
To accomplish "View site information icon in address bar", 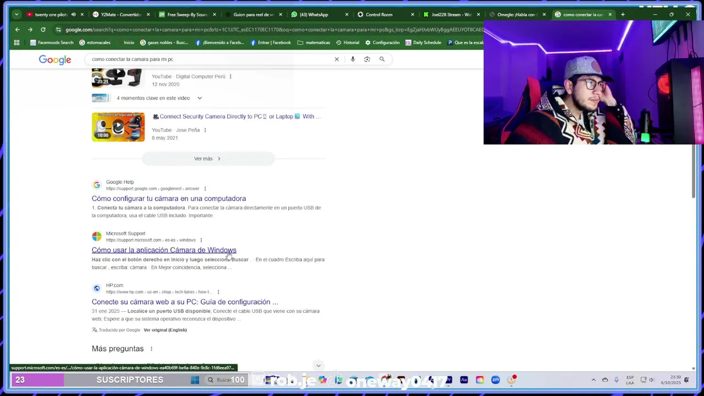I will (59, 30).
